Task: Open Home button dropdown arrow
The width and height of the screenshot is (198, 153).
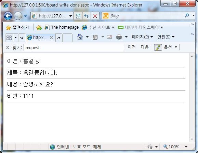Action: (87, 37)
